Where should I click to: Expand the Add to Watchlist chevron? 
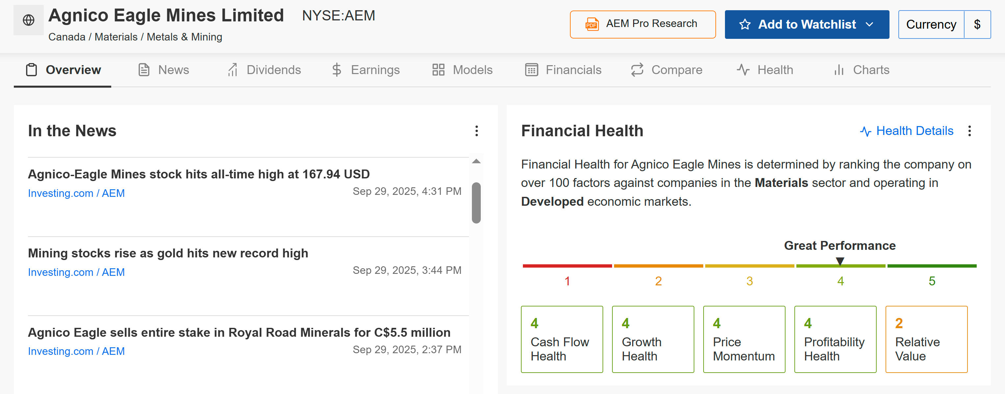point(869,25)
